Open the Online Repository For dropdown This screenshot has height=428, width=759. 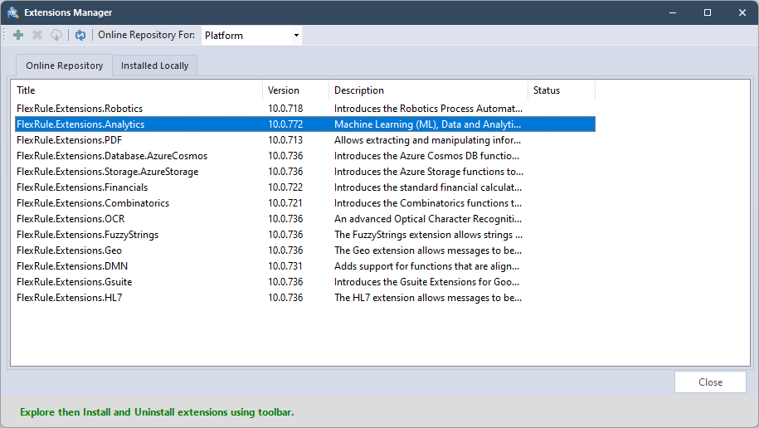click(x=251, y=36)
